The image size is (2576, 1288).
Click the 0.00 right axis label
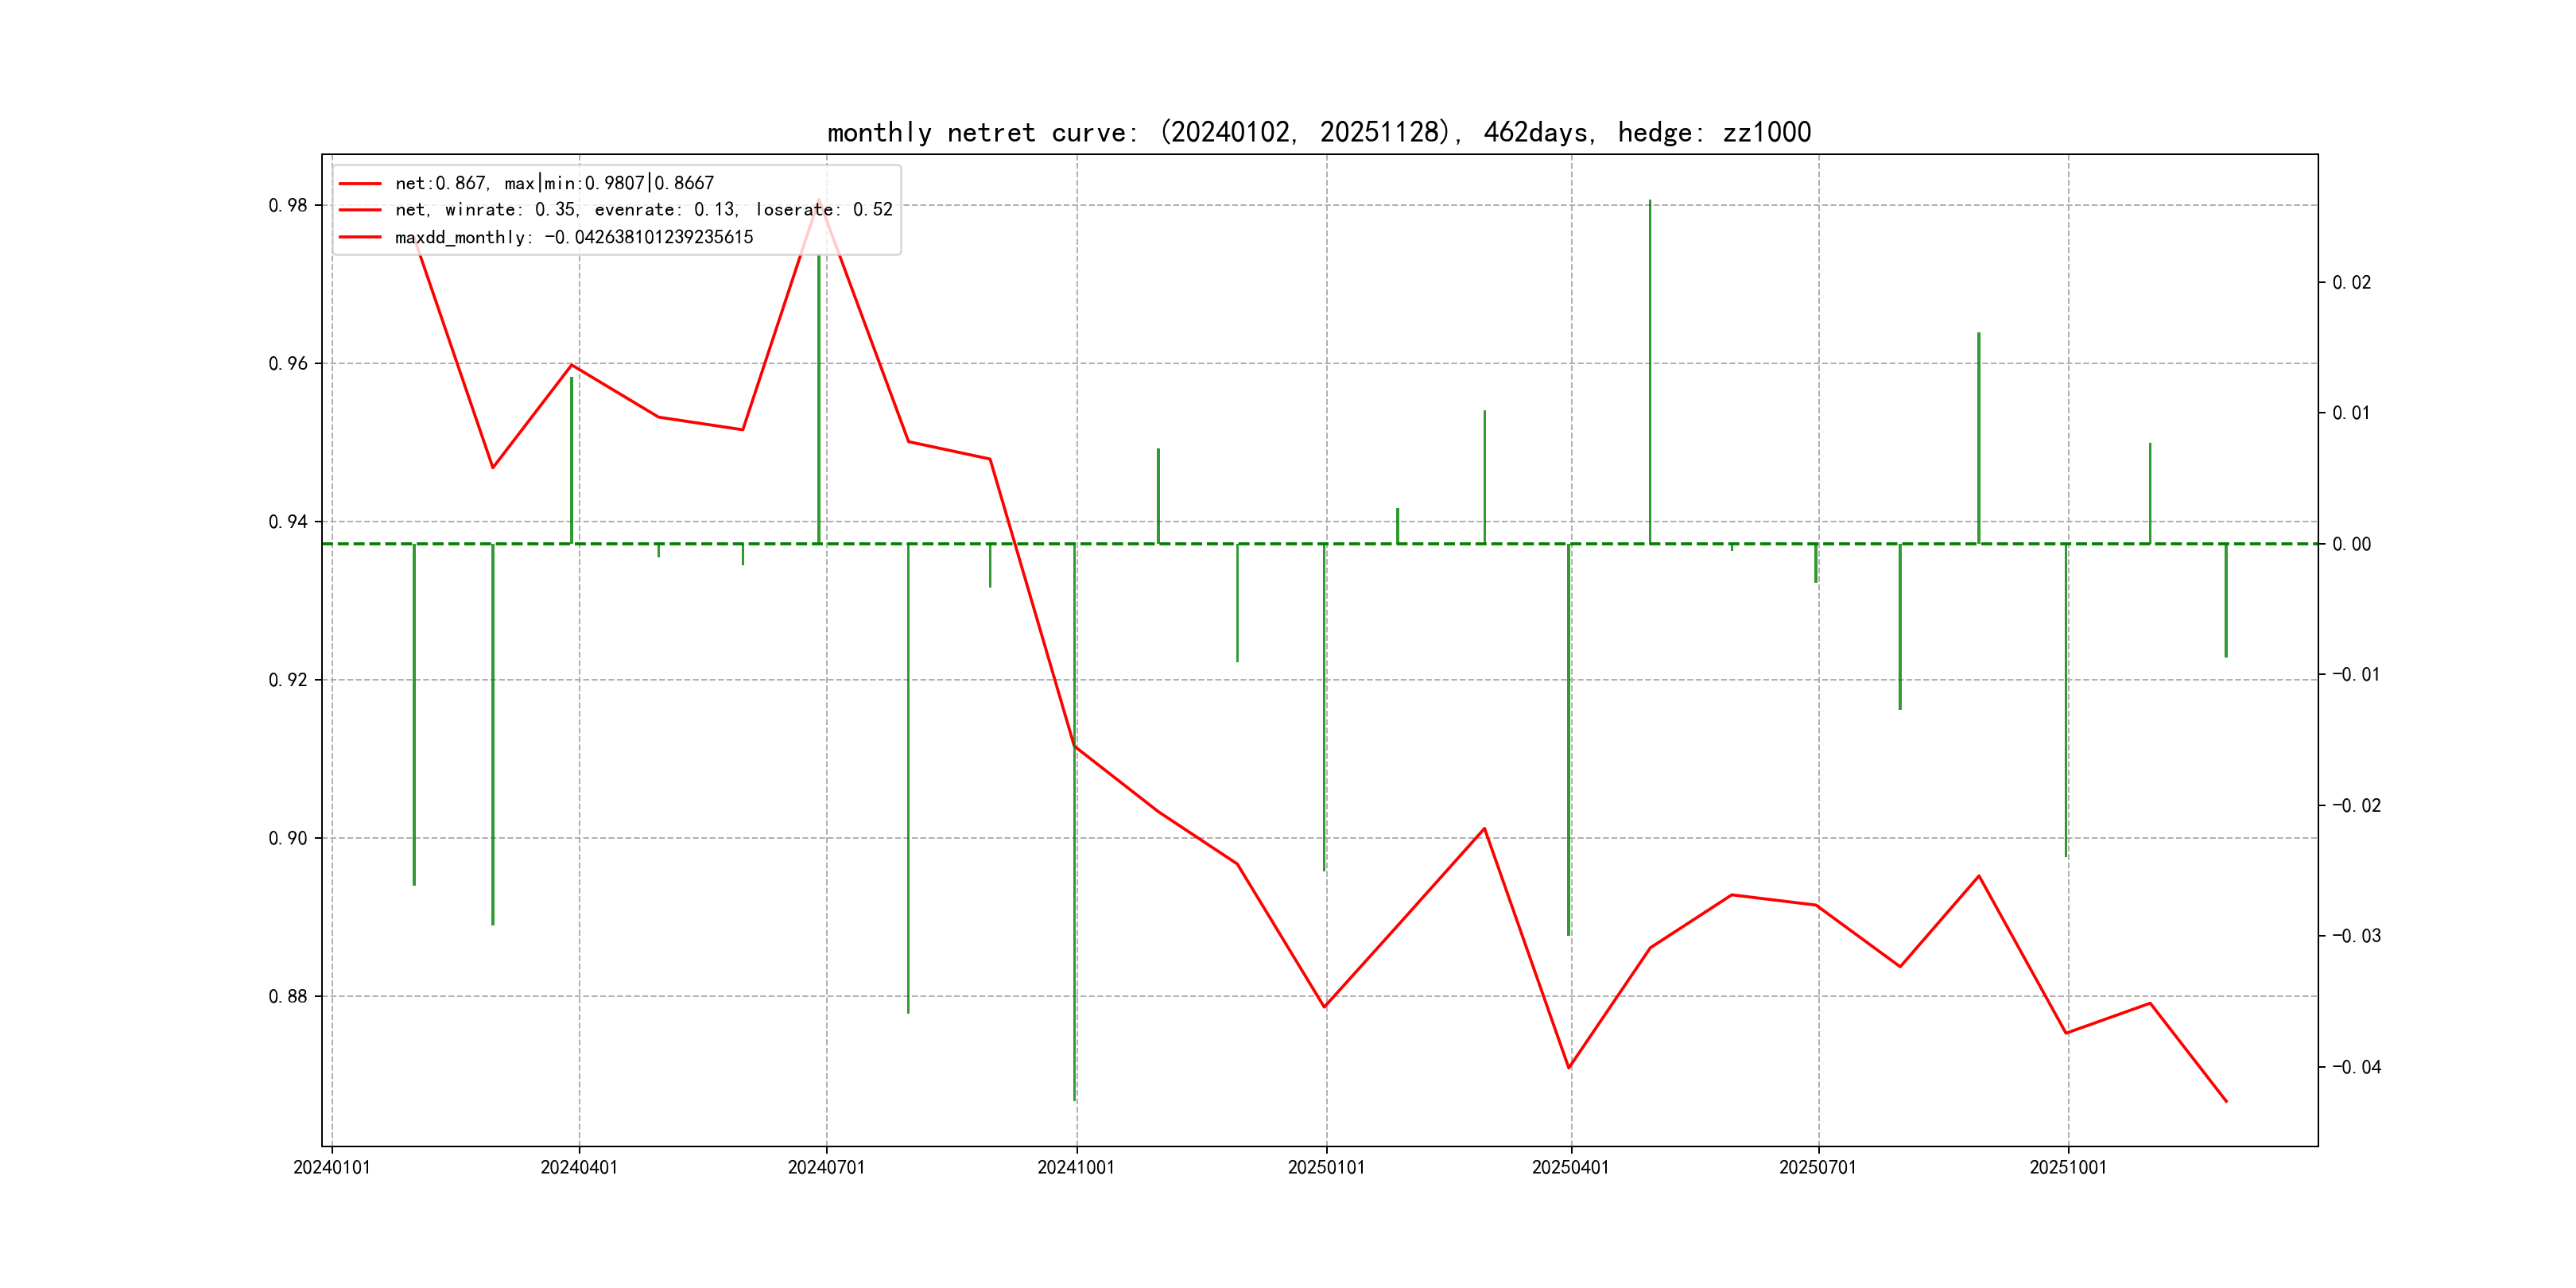(x=2351, y=544)
